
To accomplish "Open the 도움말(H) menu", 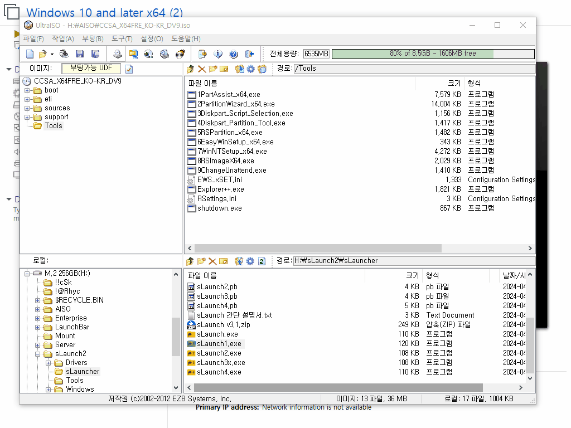I will click(x=186, y=39).
